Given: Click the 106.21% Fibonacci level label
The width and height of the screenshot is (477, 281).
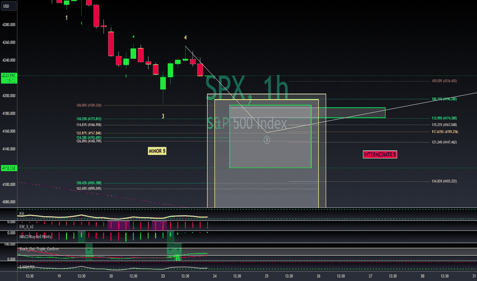Looking at the screenshot, I should [444, 99].
